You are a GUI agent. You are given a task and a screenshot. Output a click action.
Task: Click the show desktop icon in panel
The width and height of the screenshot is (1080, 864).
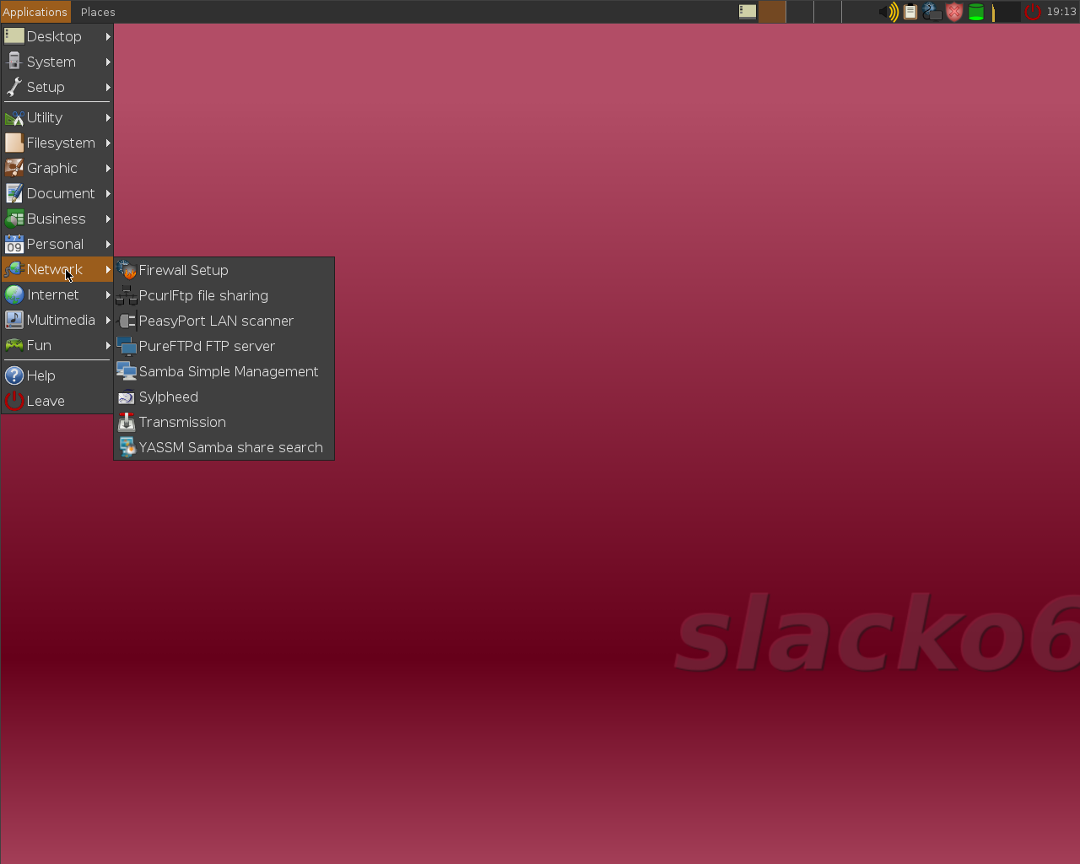pyautogui.click(x=748, y=12)
